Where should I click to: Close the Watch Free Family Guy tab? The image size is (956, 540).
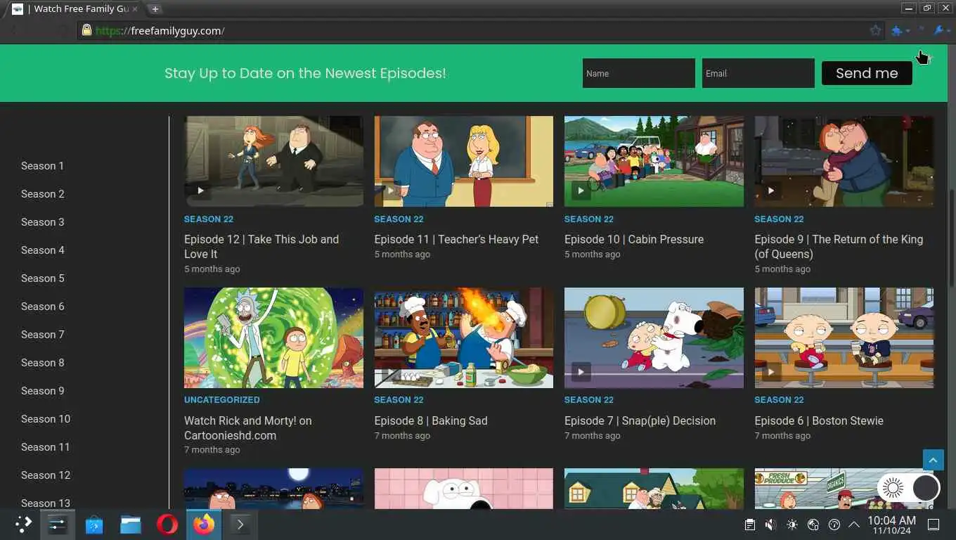point(134,9)
